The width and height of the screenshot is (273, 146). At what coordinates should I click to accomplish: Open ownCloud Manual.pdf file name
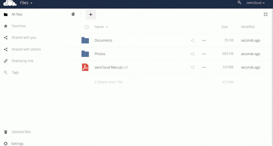[x=111, y=67]
